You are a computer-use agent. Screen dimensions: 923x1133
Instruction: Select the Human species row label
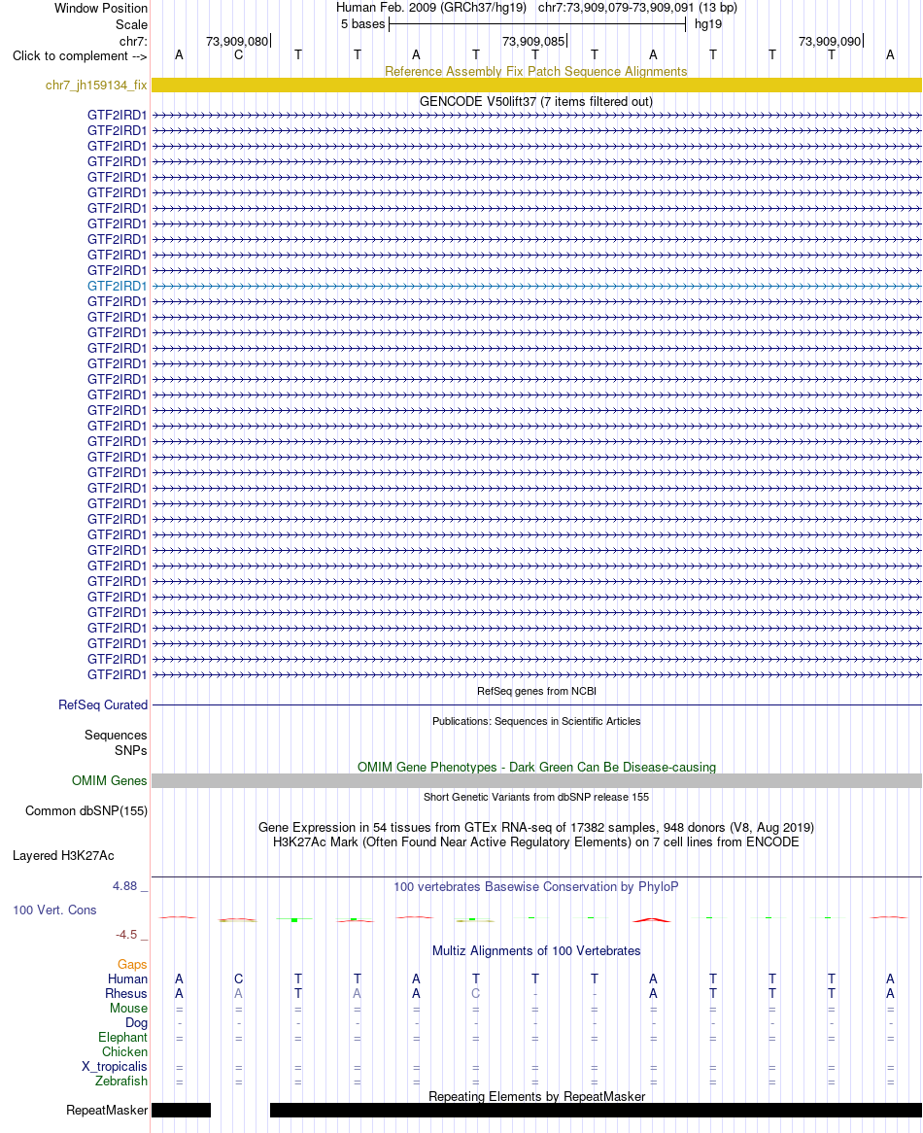coord(128,979)
